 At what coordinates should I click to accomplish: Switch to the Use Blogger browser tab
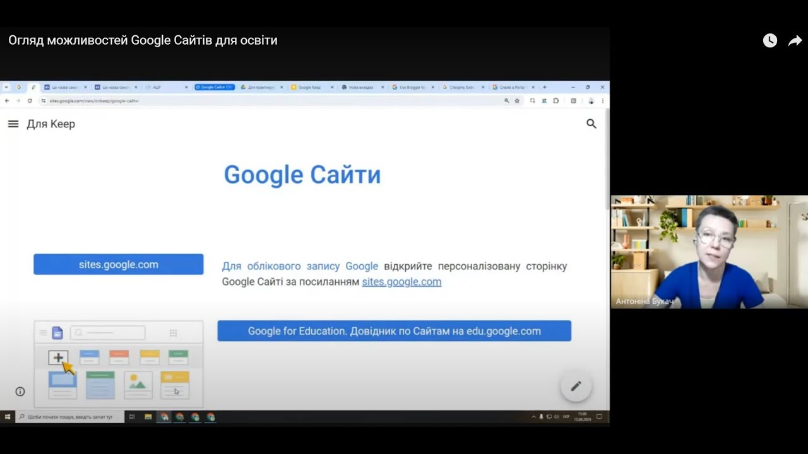[413, 88]
